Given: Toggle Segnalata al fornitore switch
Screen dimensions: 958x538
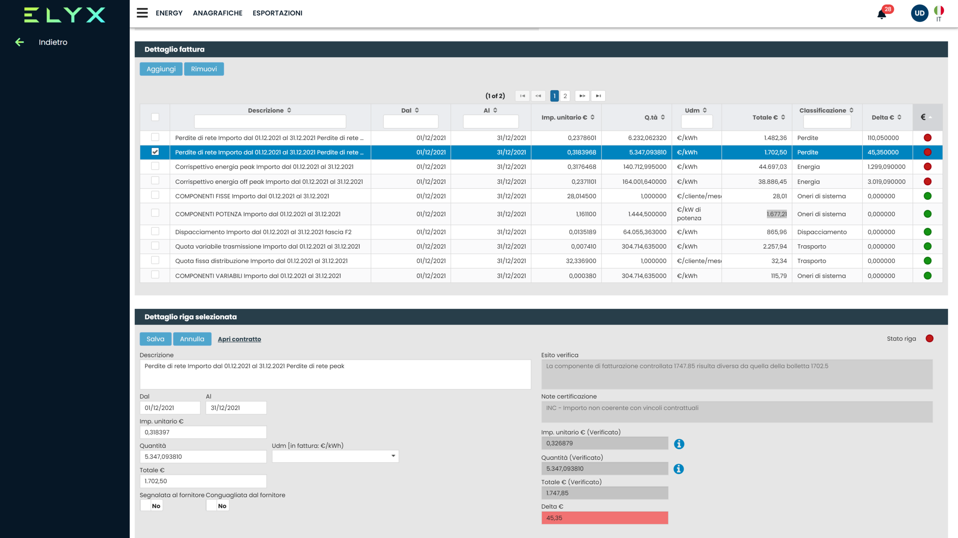Looking at the screenshot, I should pos(151,505).
